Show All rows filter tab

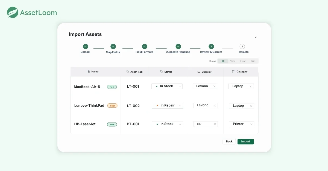223,61
